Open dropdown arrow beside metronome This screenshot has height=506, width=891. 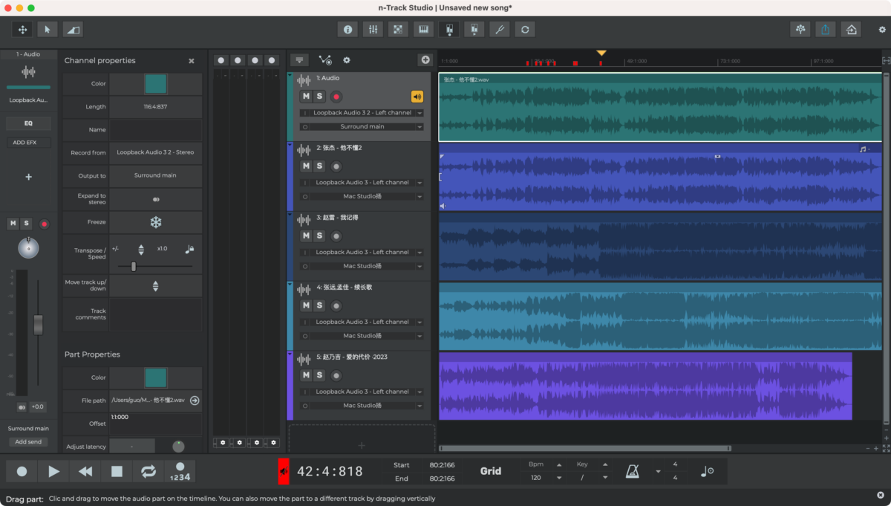[x=658, y=472]
